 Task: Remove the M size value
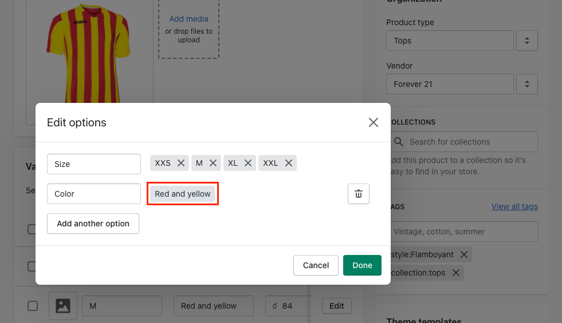213,163
